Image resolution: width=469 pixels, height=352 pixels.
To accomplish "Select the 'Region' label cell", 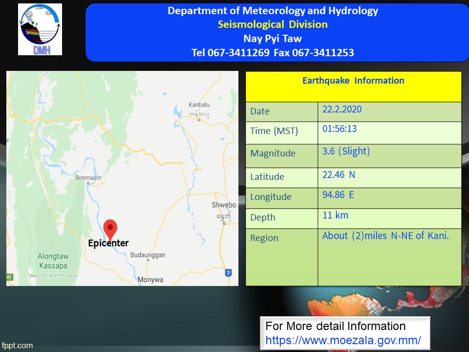I will [x=282, y=257].
